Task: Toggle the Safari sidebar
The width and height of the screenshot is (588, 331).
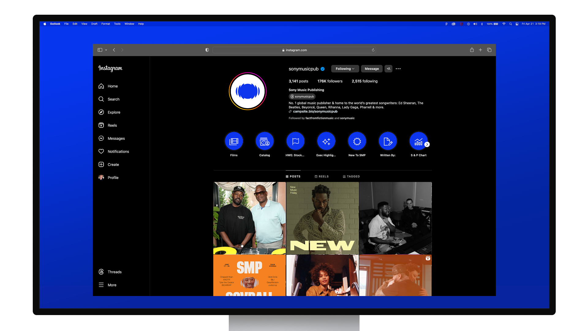Action: coord(100,50)
